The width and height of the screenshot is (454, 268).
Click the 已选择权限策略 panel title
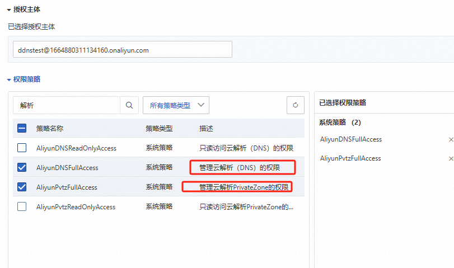point(343,103)
